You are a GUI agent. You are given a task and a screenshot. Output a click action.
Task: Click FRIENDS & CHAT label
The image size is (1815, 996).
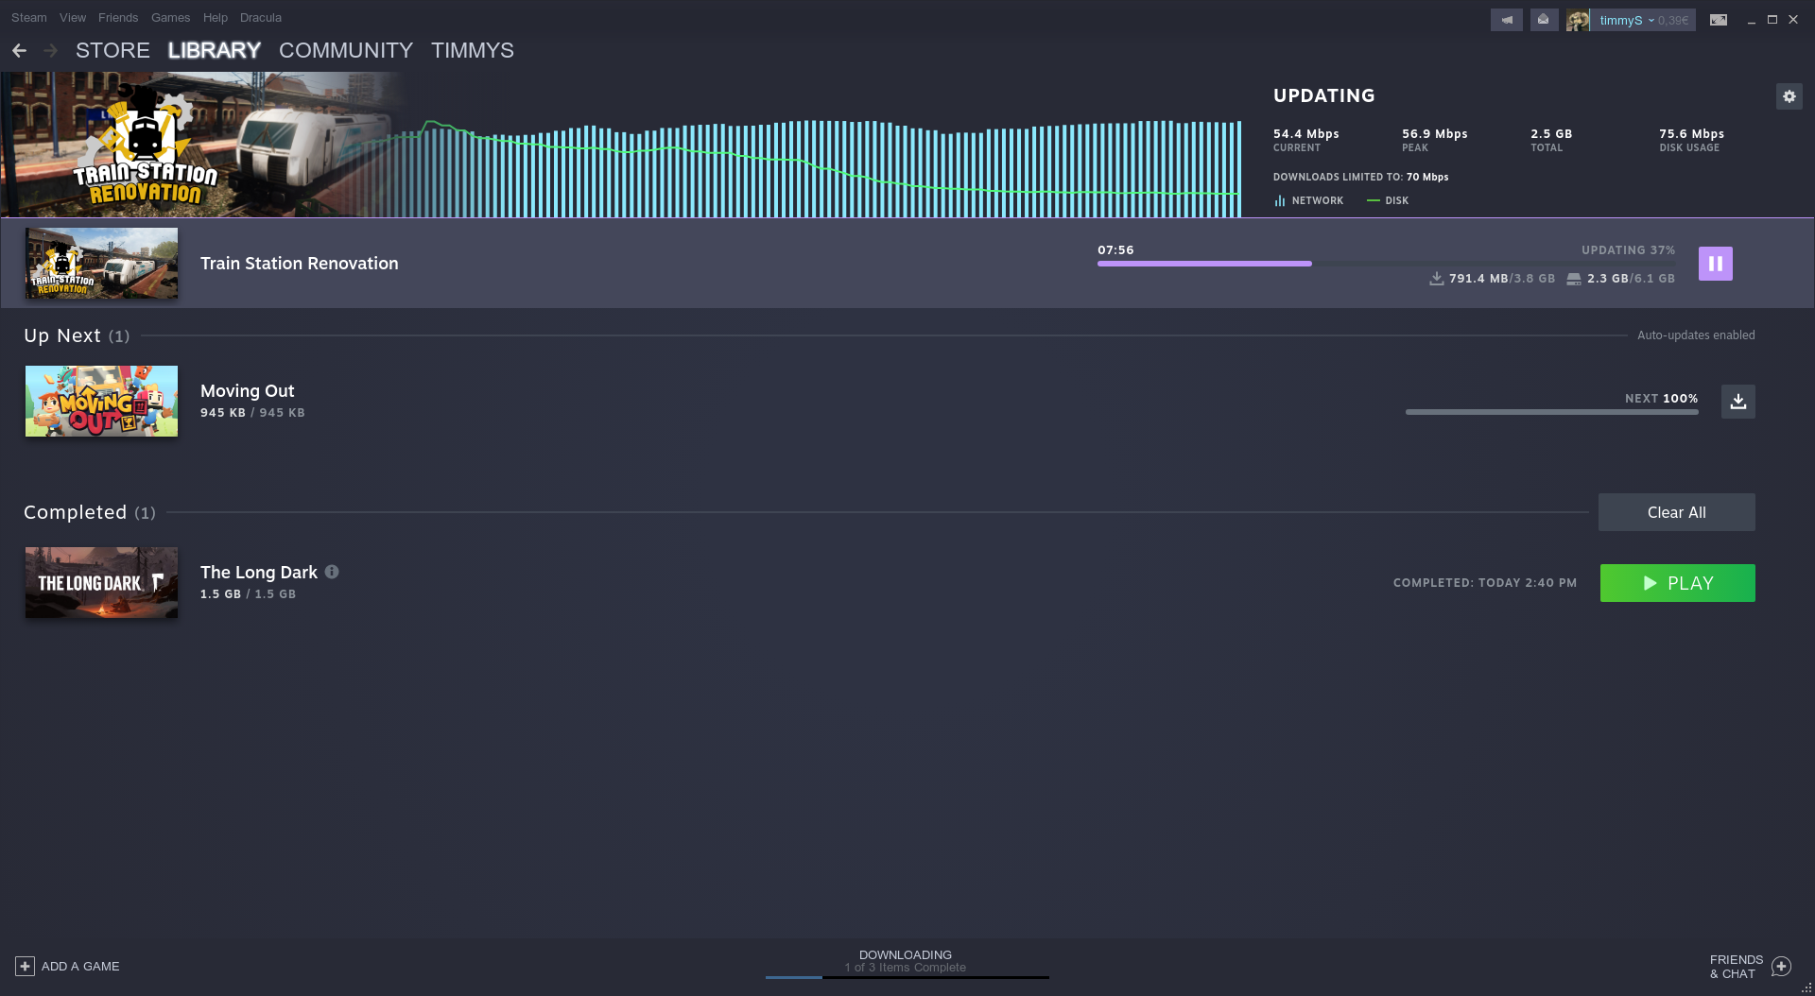1736,966
